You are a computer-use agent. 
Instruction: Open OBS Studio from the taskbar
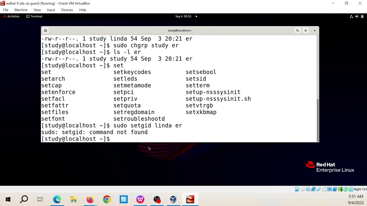click(157, 199)
